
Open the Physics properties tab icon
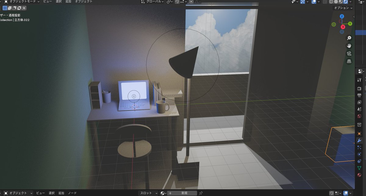(359, 154)
